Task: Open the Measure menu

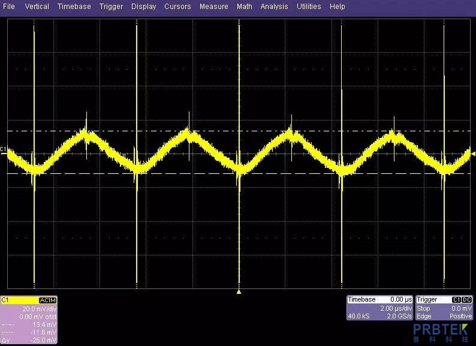Action: 213,7
